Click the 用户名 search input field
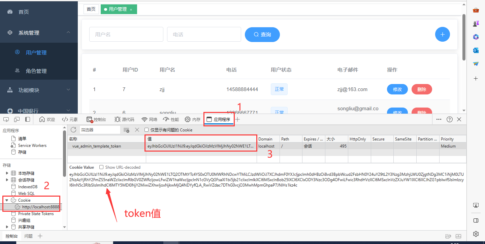Viewport: 485px width, 244px height. click(x=126, y=34)
